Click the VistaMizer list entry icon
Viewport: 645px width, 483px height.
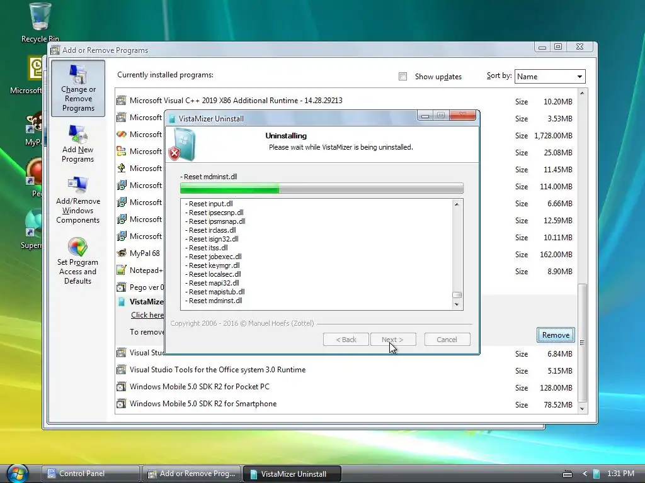(122, 301)
